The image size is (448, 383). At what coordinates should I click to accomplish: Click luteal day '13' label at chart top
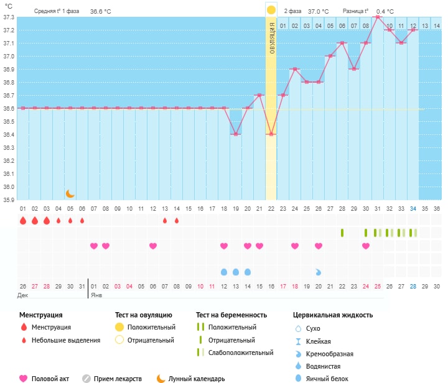pos(425,25)
